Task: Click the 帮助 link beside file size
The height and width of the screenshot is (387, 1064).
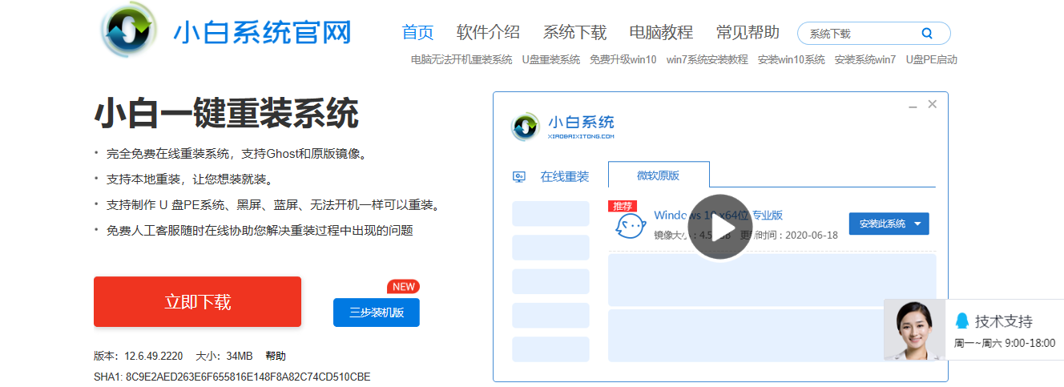Action: tap(275, 356)
